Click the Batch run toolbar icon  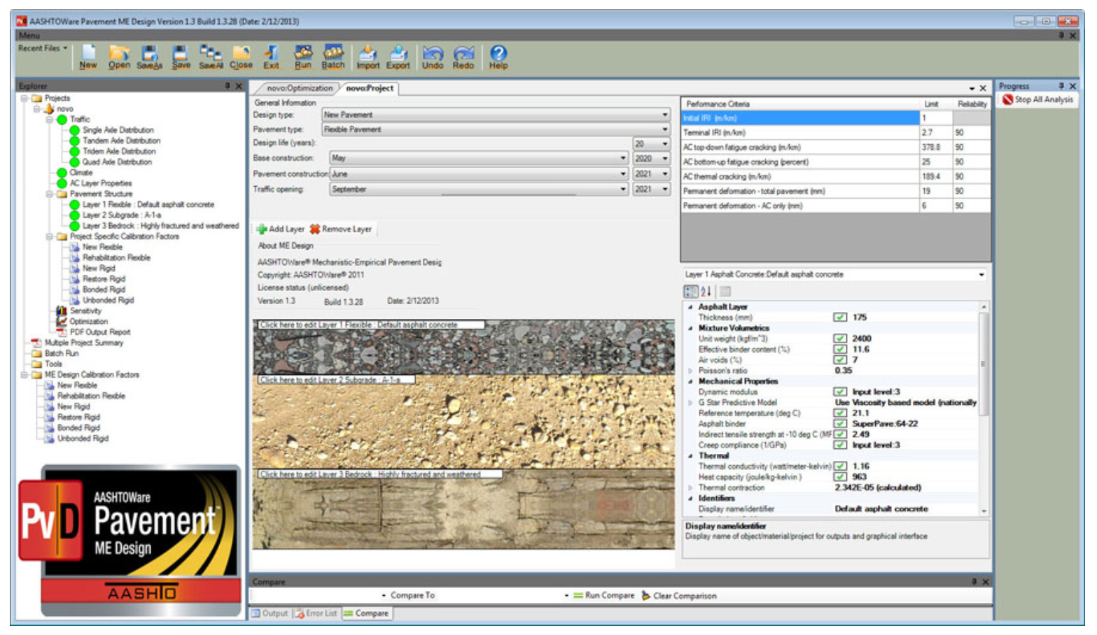(333, 52)
